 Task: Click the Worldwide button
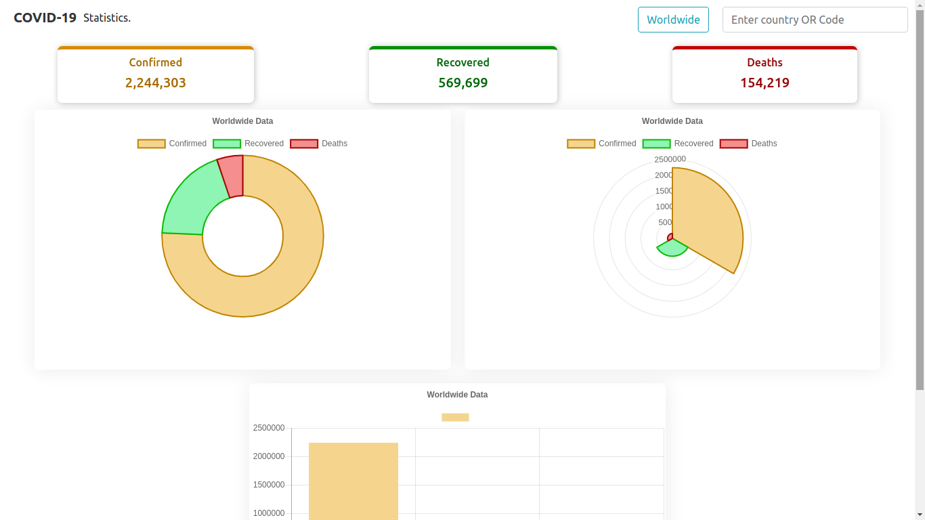coord(673,20)
